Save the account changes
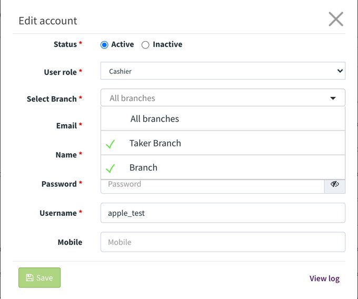The image size is (358, 299). pyautogui.click(x=39, y=277)
